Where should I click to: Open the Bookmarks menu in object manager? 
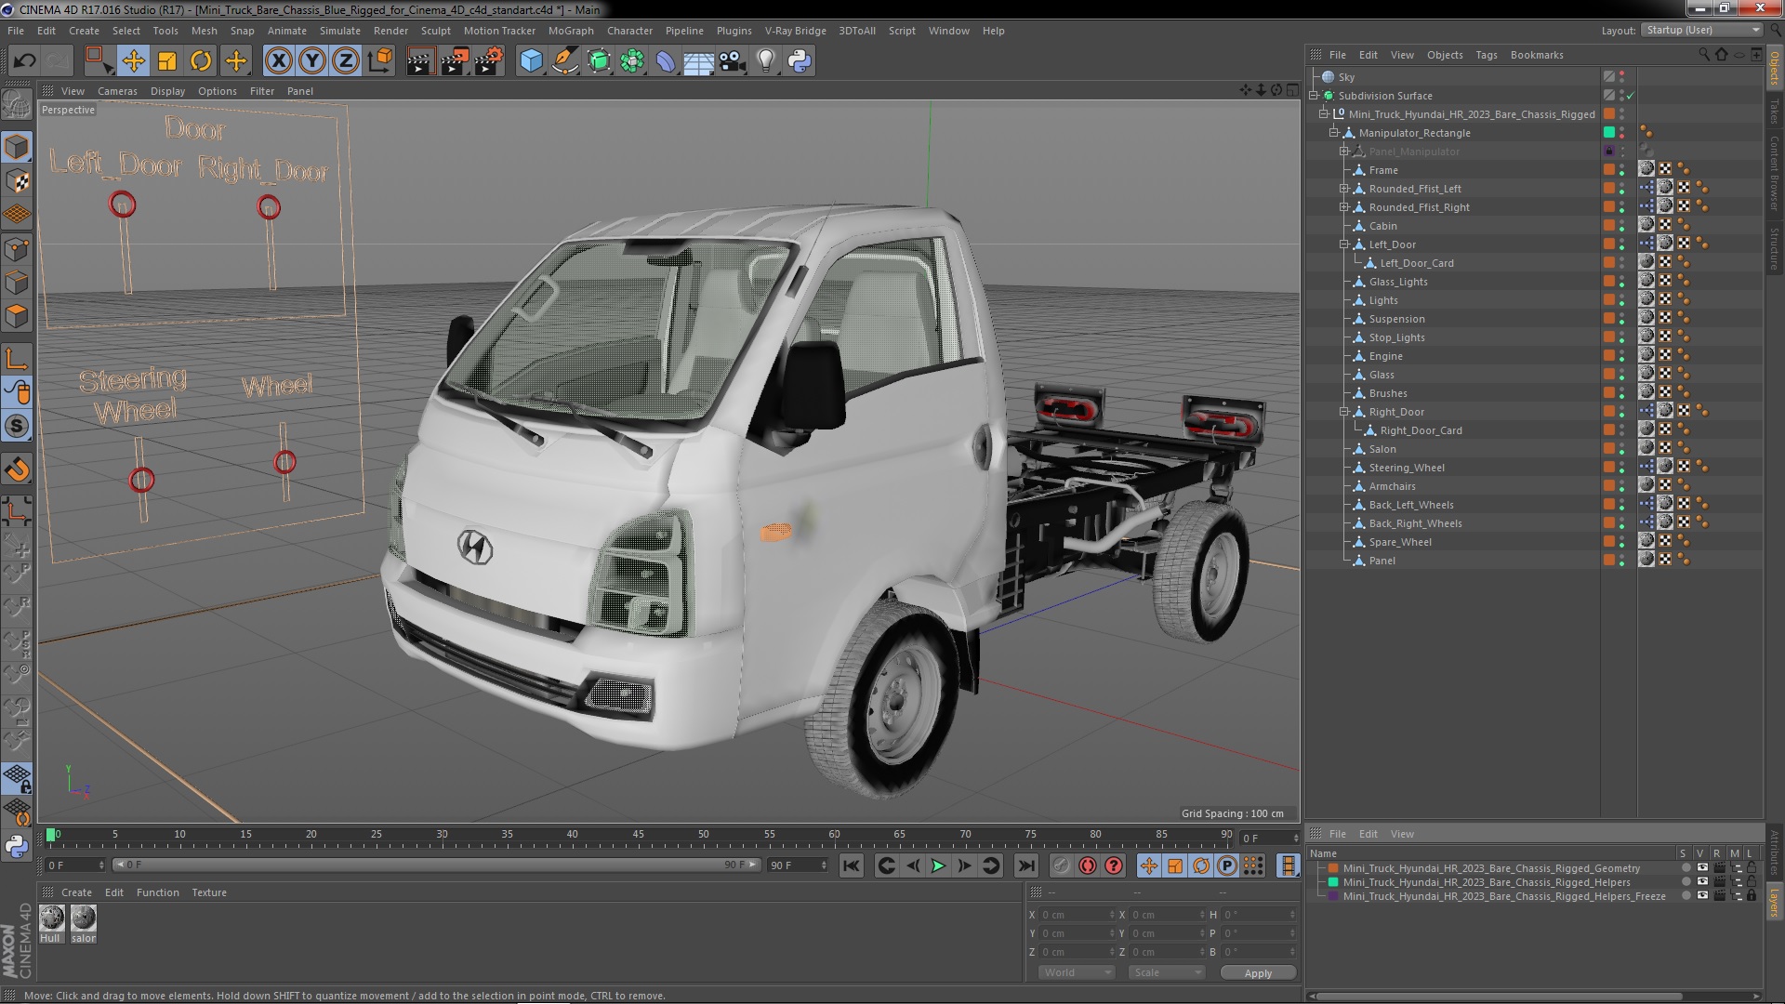click(1537, 55)
